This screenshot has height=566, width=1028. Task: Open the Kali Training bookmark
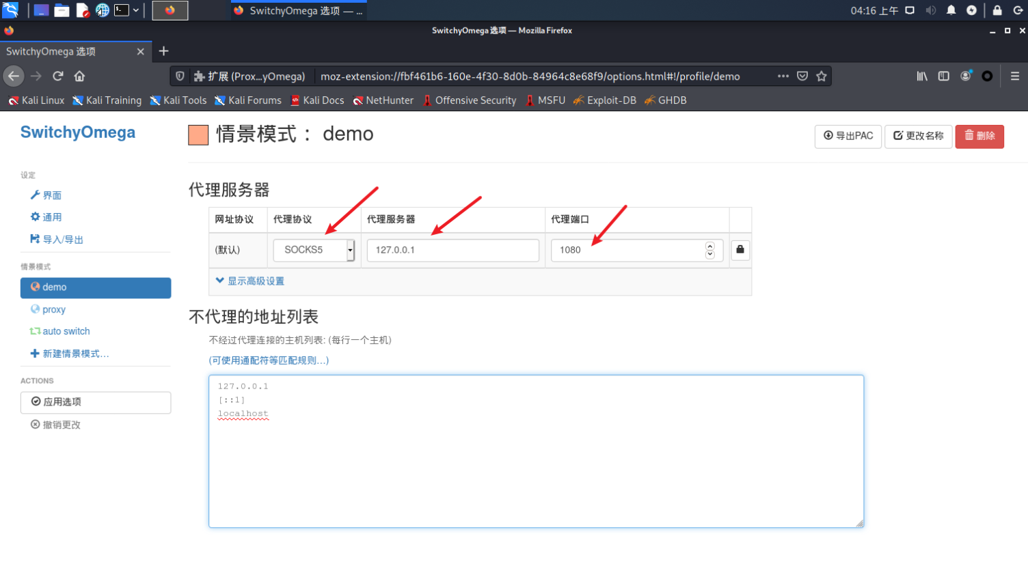click(x=107, y=100)
